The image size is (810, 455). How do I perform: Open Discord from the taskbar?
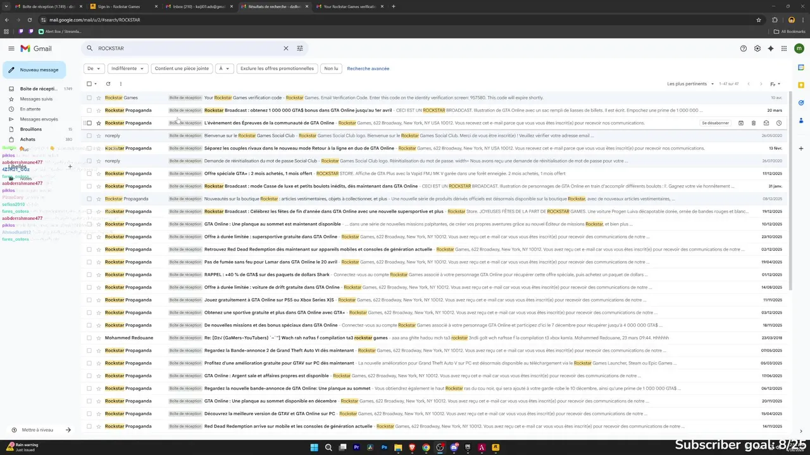(x=454, y=447)
